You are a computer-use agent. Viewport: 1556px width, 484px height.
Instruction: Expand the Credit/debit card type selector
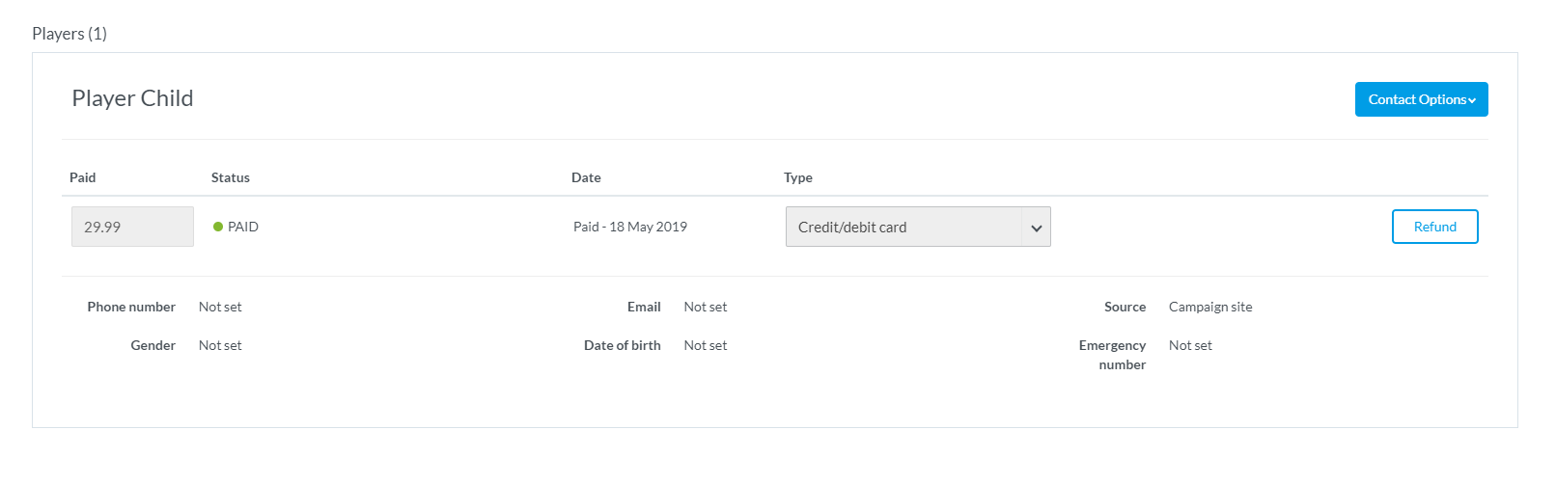[903, 228]
